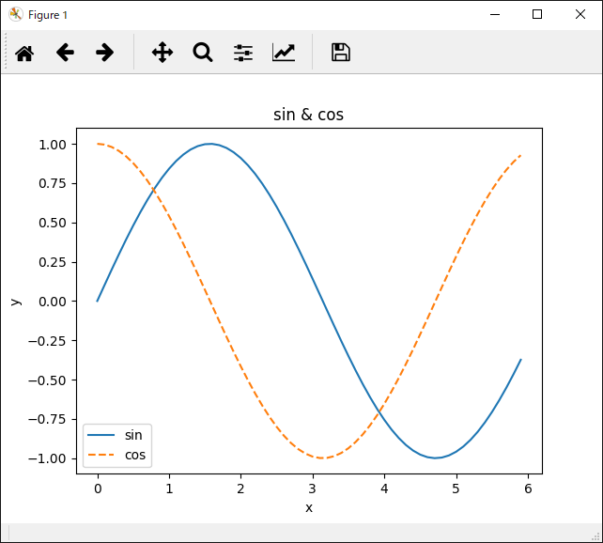Screen dimensions: 603x543
Task: Click the x-axis tick label 3
Action: tap(312, 489)
